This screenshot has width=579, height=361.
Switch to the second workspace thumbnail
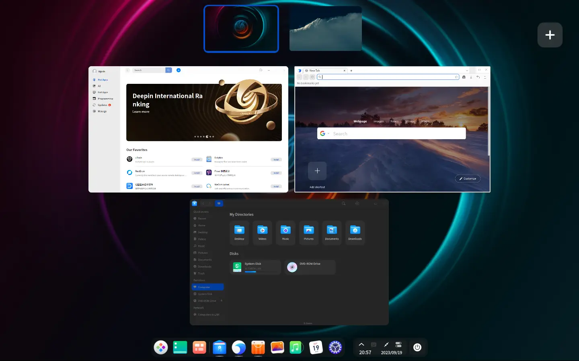(326, 28)
